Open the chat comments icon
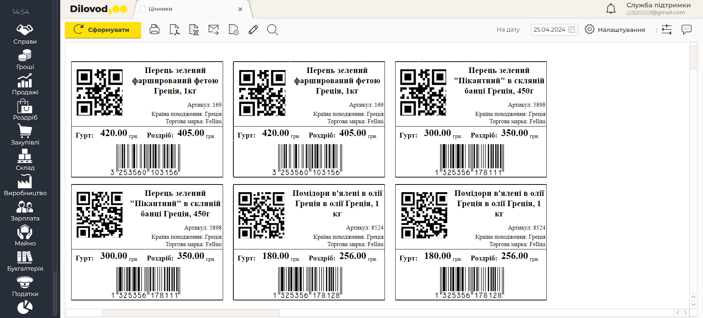703x318 pixels. point(686,30)
